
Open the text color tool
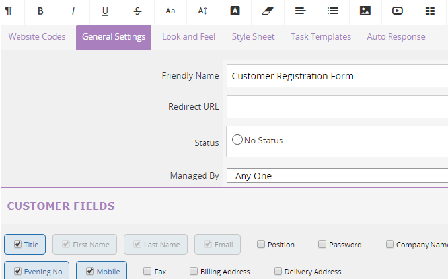coord(235,11)
